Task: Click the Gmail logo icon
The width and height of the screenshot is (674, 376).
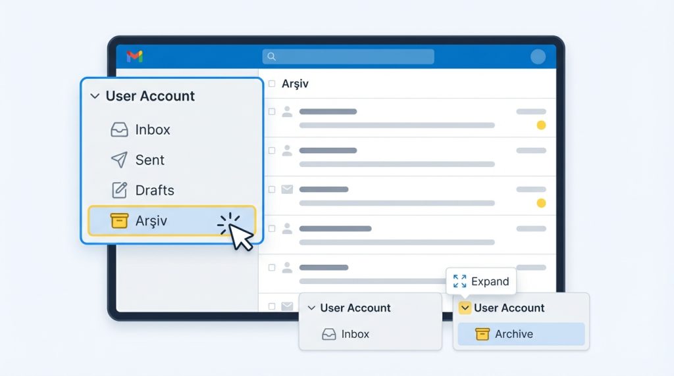Action: [x=135, y=57]
